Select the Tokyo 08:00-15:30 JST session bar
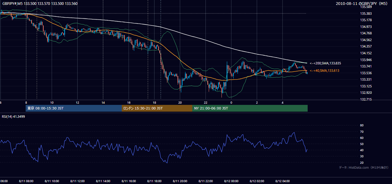 click(x=74, y=108)
